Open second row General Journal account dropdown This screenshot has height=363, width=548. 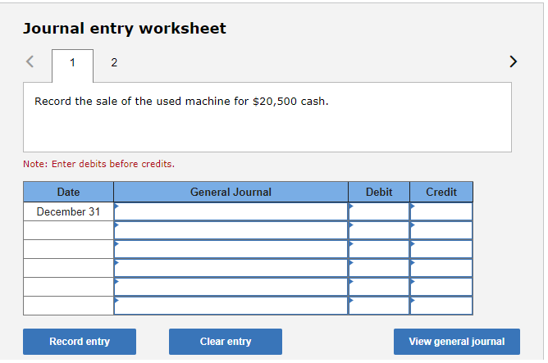tap(231, 230)
